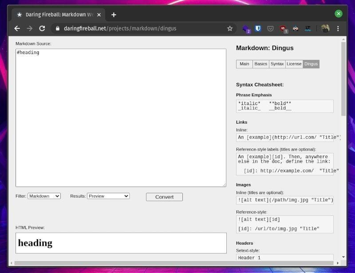
Task: Open the LanguageTool extension
Action: [x=307, y=28]
